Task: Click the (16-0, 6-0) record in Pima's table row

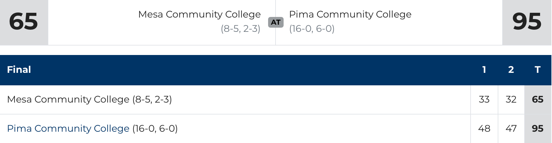Action: coord(155,128)
